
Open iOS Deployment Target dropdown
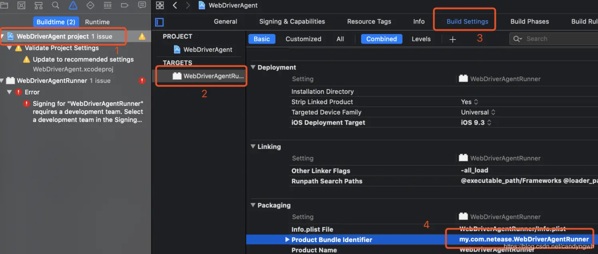coord(476,123)
